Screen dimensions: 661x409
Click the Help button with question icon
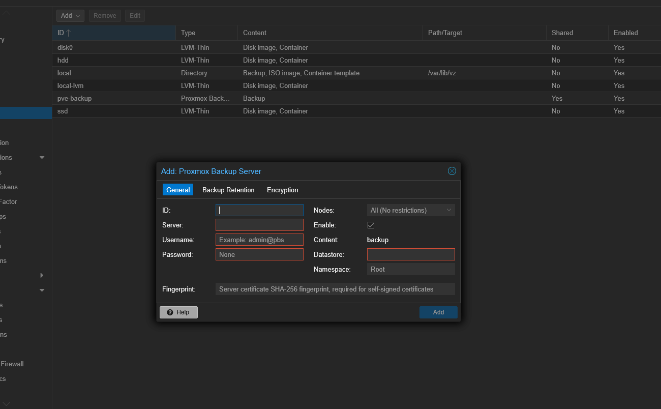click(x=178, y=312)
